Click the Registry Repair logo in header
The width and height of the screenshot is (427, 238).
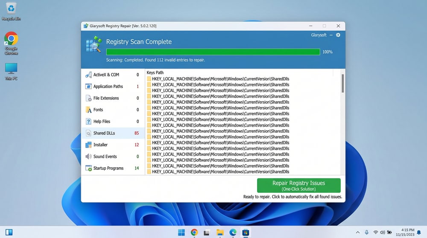(94, 44)
